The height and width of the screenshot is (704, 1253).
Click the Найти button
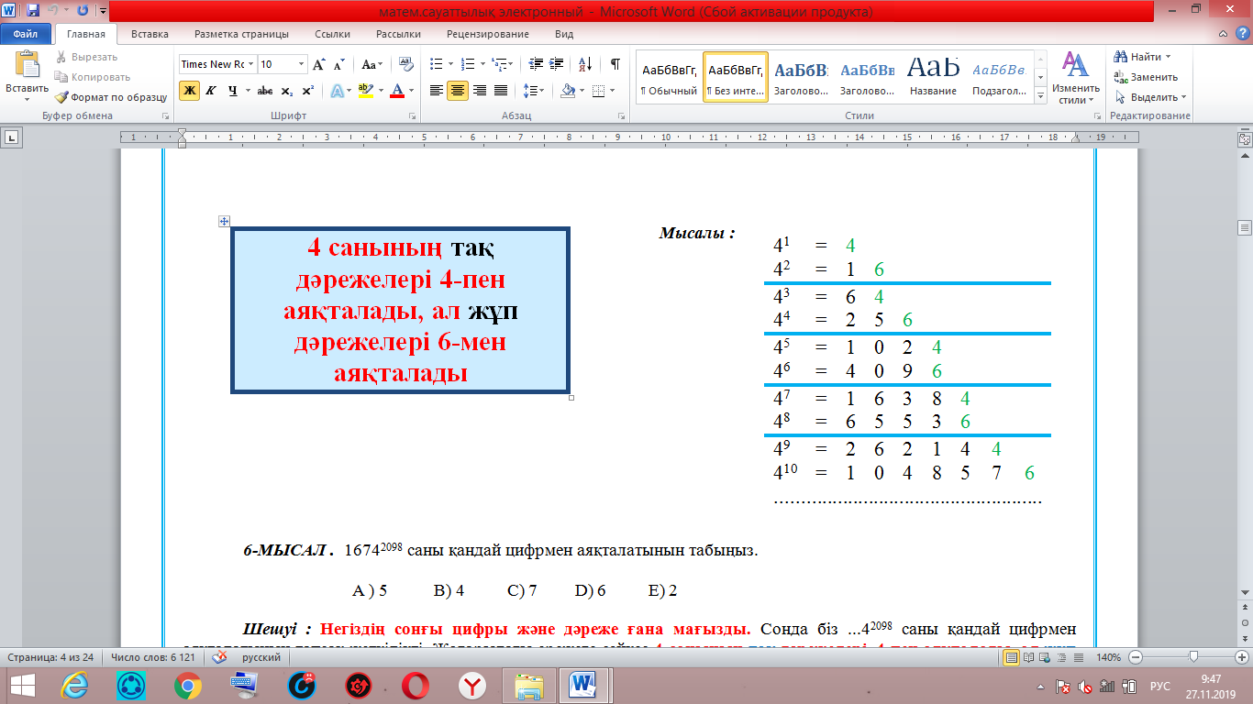(x=1140, y=57)
